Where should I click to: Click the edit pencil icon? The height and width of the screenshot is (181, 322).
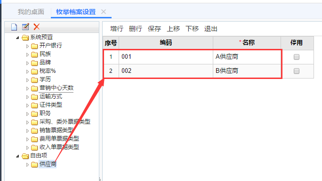click(x=25, y=27)
